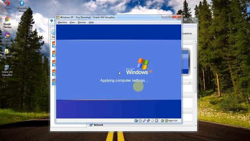Image resolution: width=250 pixels, height=141 pixels.
Task: Open the View menu
Action: (72, 22)
